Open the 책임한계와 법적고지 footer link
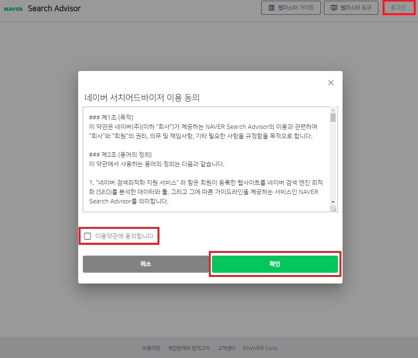Screen dimensions: 418x358 pos(189,348)
